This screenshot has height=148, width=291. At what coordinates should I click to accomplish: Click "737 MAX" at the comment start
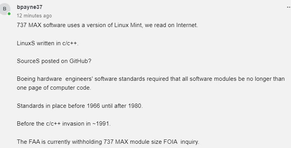tap(29, 25)
